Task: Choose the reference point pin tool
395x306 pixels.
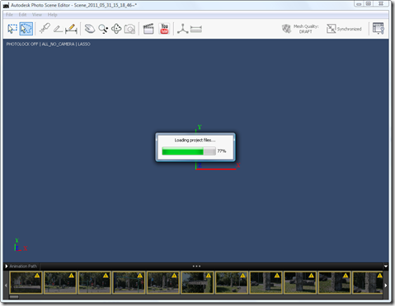Action: click(45, 29)
